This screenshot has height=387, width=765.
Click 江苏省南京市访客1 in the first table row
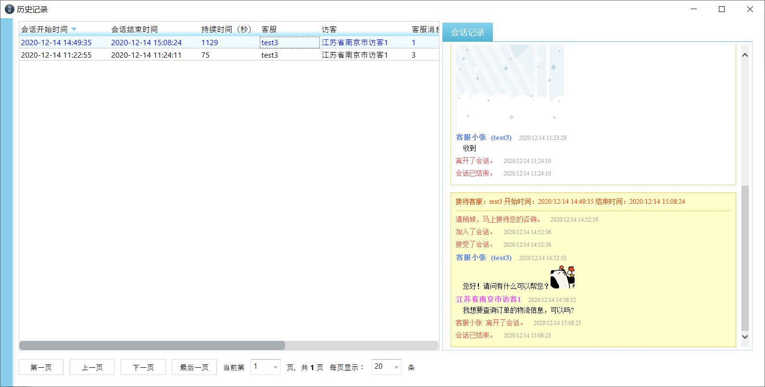pos(355,42)
